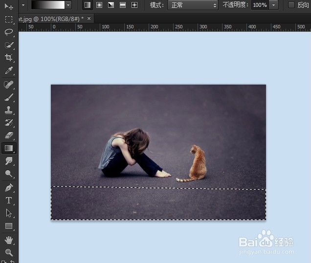Open the tool preset picker arrow
The image size is (311, 263).
[x=23, y=5]
